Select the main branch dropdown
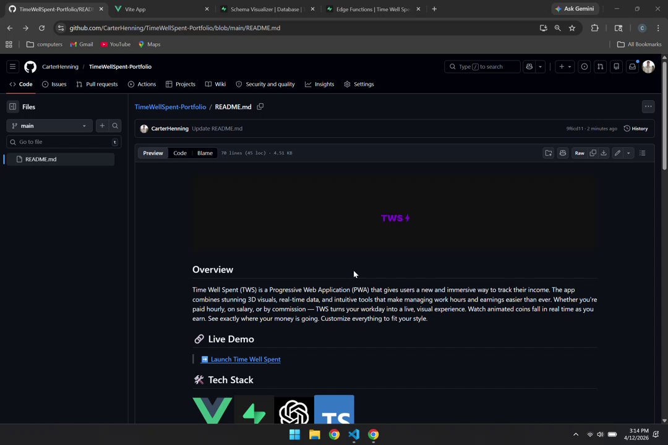 coord(49,126)
